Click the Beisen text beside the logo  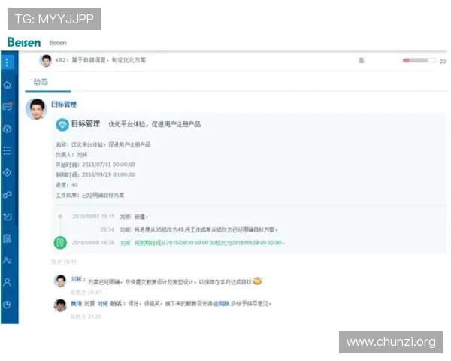tap(58, 43)
